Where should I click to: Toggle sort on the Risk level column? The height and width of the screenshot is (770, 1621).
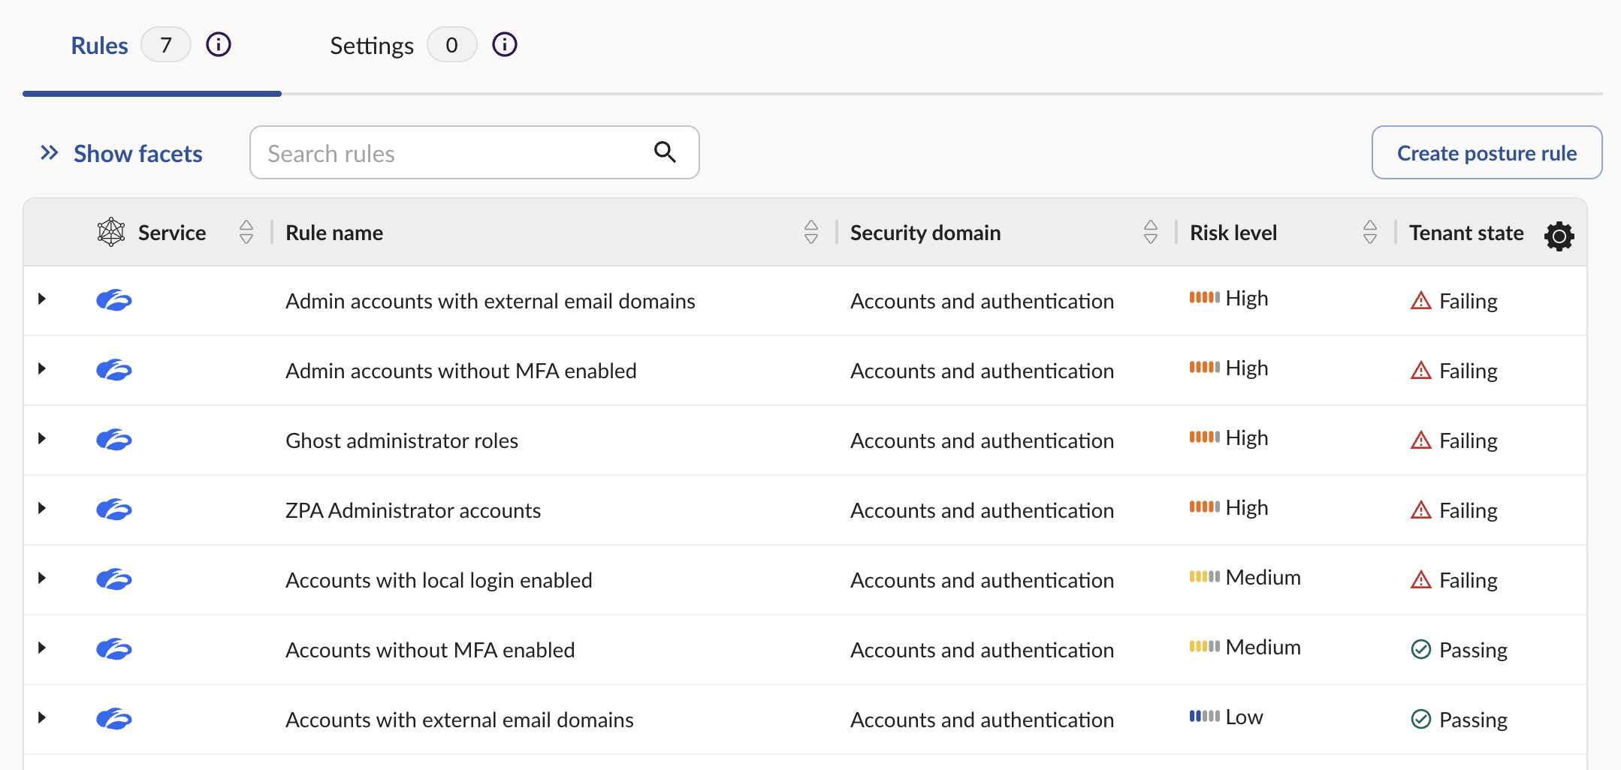point(1370,233)
